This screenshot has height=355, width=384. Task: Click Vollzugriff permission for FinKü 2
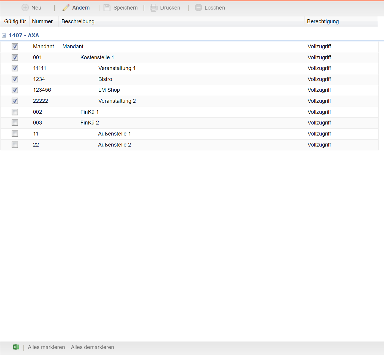(x=319, y=123)
